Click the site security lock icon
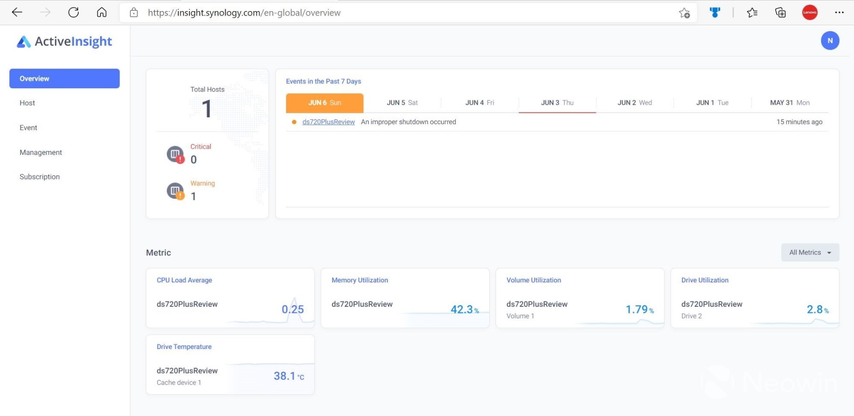Screen dimensions: 854x416 (134, 12)
